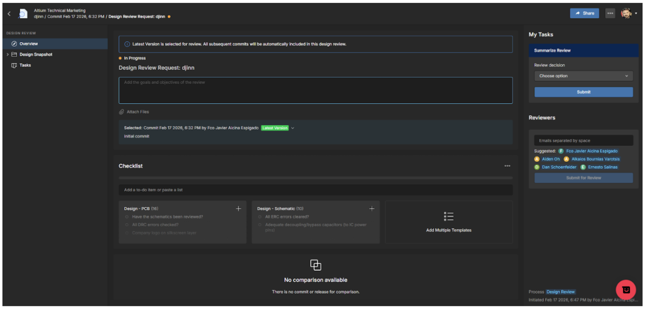Click Add Multiple Templates list icon
The width and height of the screenshot is (645, 310).
[449, 217]
